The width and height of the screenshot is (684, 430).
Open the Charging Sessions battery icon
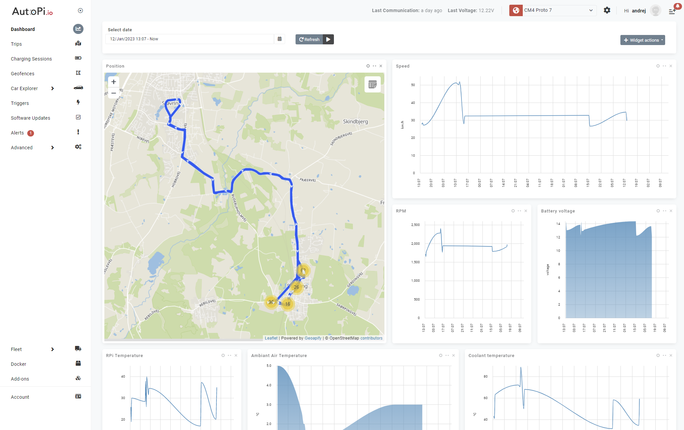point(78,58)
